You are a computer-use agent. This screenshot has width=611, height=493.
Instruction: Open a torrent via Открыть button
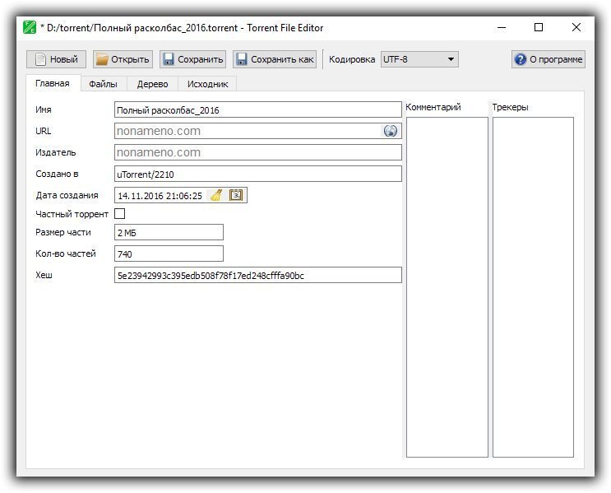tap(123, 59)
